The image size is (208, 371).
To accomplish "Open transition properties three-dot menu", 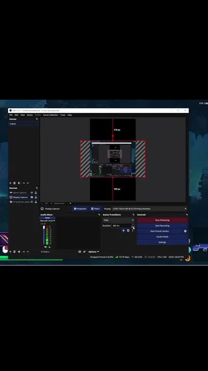I will click(x=133, y=230).
